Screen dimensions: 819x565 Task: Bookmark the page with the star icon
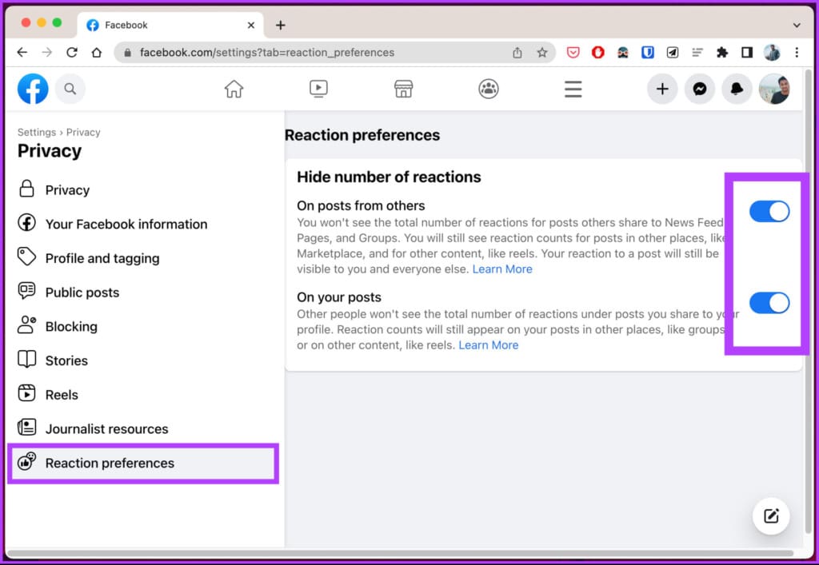click(x=542, y=52)
